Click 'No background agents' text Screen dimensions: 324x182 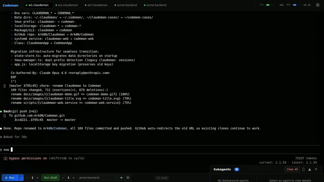(x=233, y=180)
